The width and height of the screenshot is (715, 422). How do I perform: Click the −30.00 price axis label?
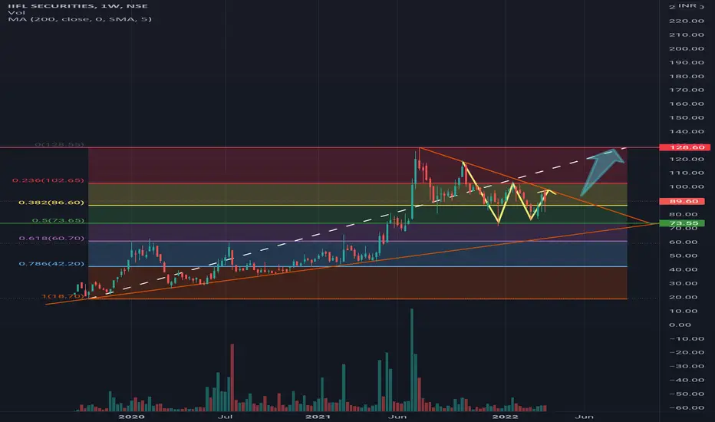[687, 366]
